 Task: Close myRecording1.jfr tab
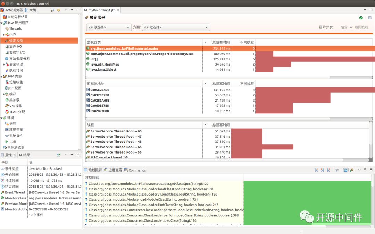click(x=118, y=10)
